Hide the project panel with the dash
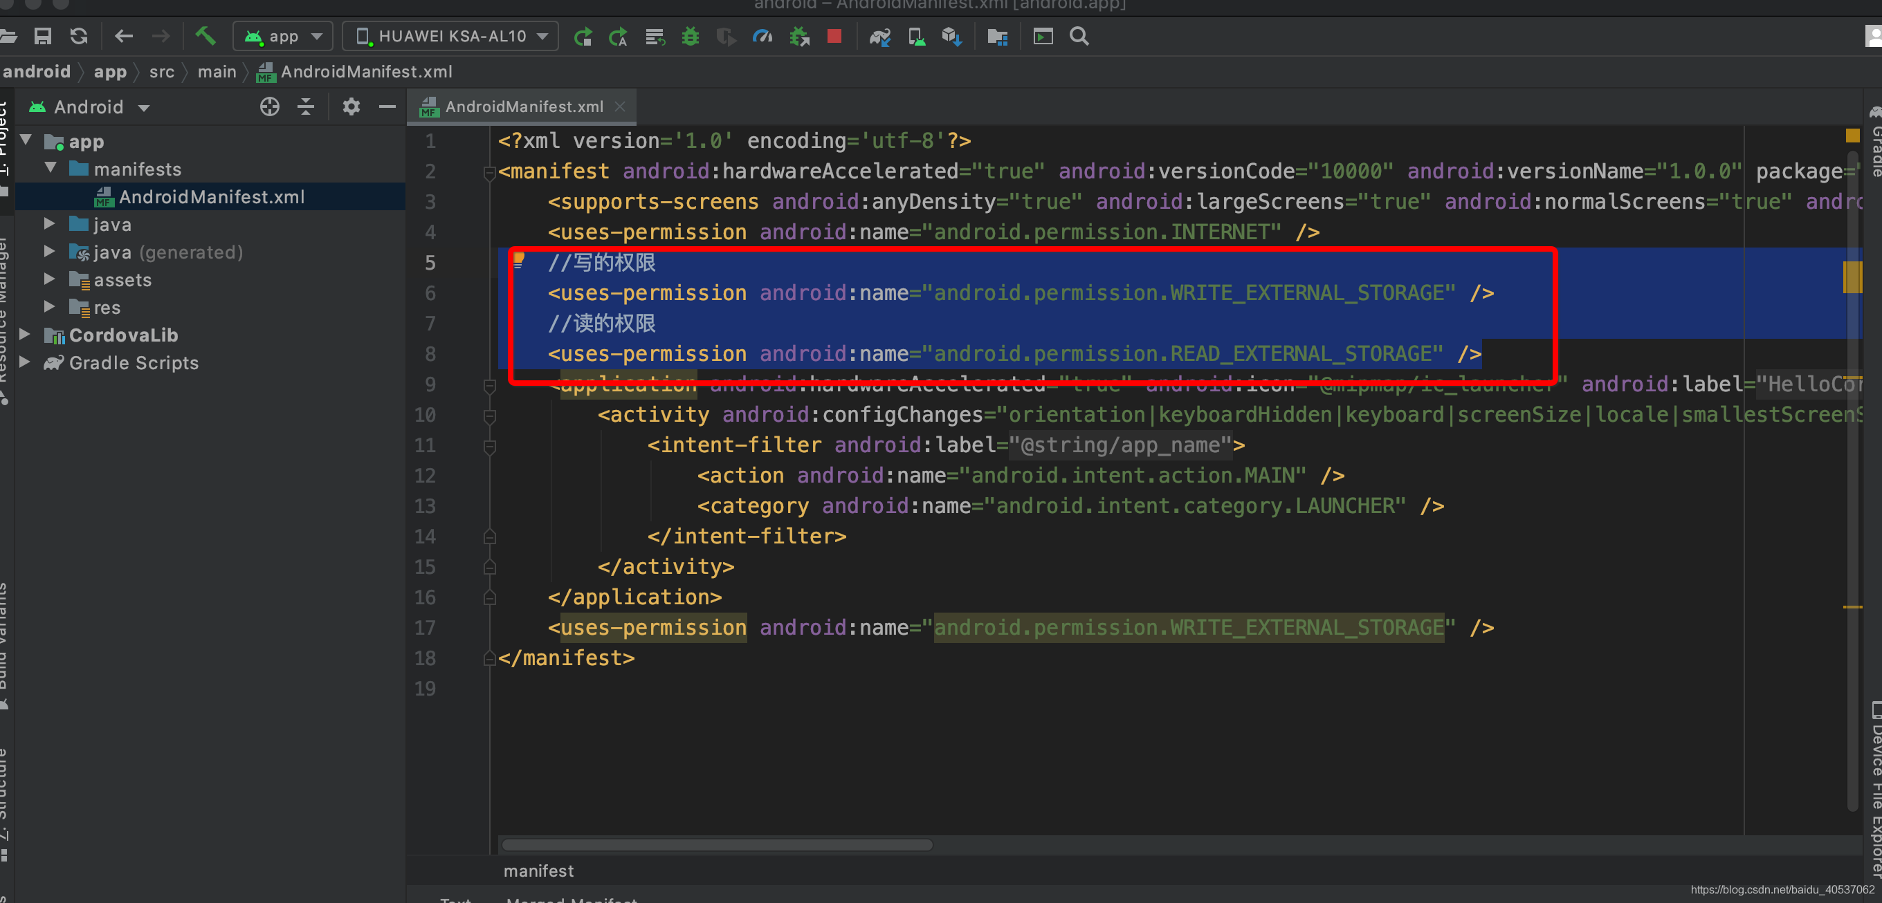 pos(387,106)
